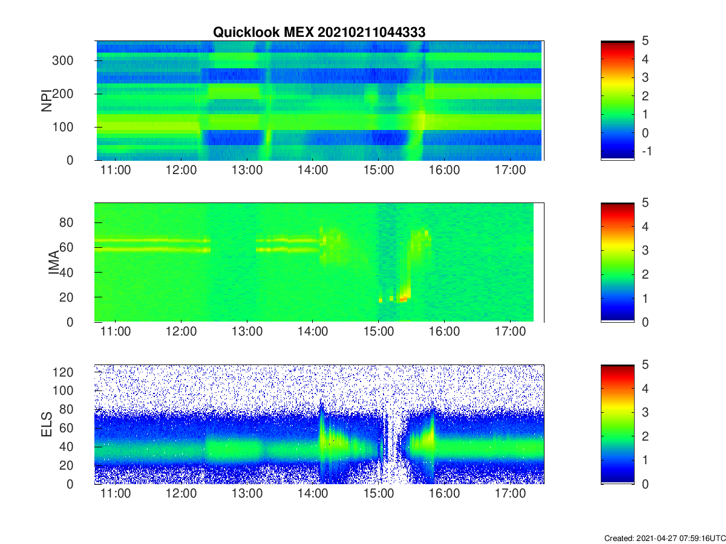Click the 2 label on IMA colorbar
Screen dimensions: 726x544
645,274
